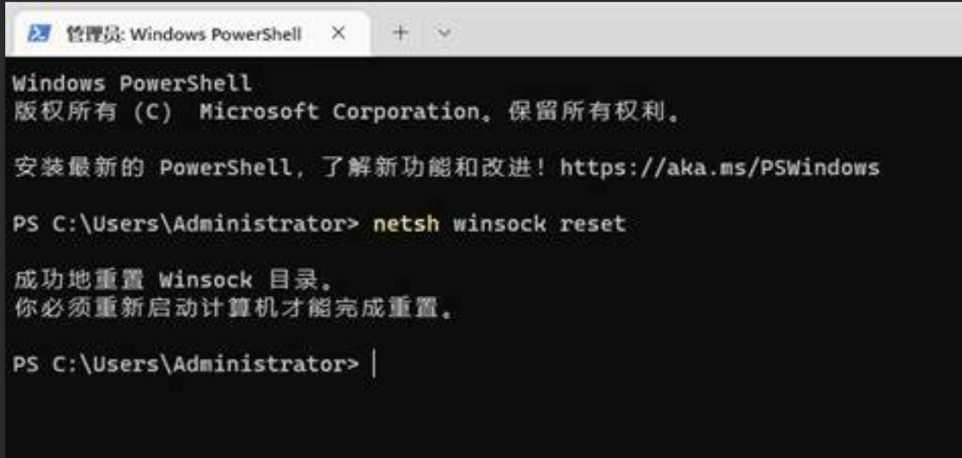Screen dimensions: 962x458
Task: Close the Windows PowerShell tab
Action: coord(339,34)
